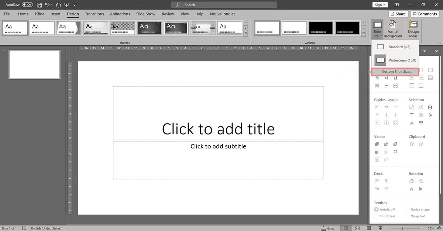Screen dimensions: 443x231
Task: Choose Standard (4:3) slide size
Action: 395,47
